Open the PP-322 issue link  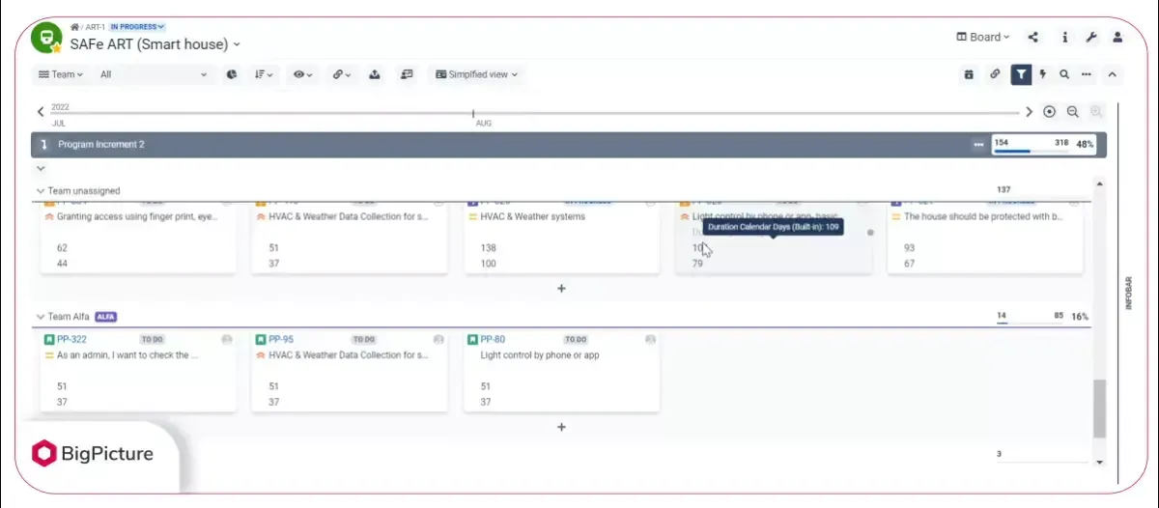click(x=72, y=340)
